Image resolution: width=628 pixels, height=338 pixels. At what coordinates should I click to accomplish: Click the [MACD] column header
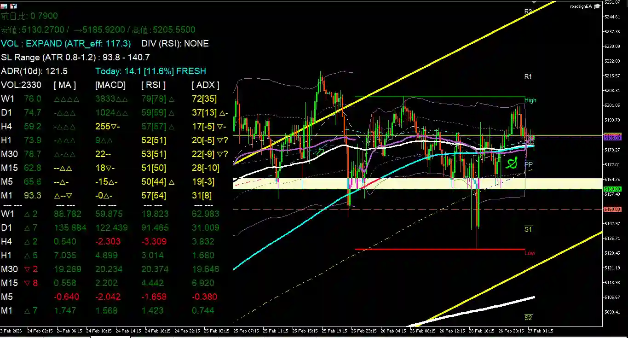110,85
